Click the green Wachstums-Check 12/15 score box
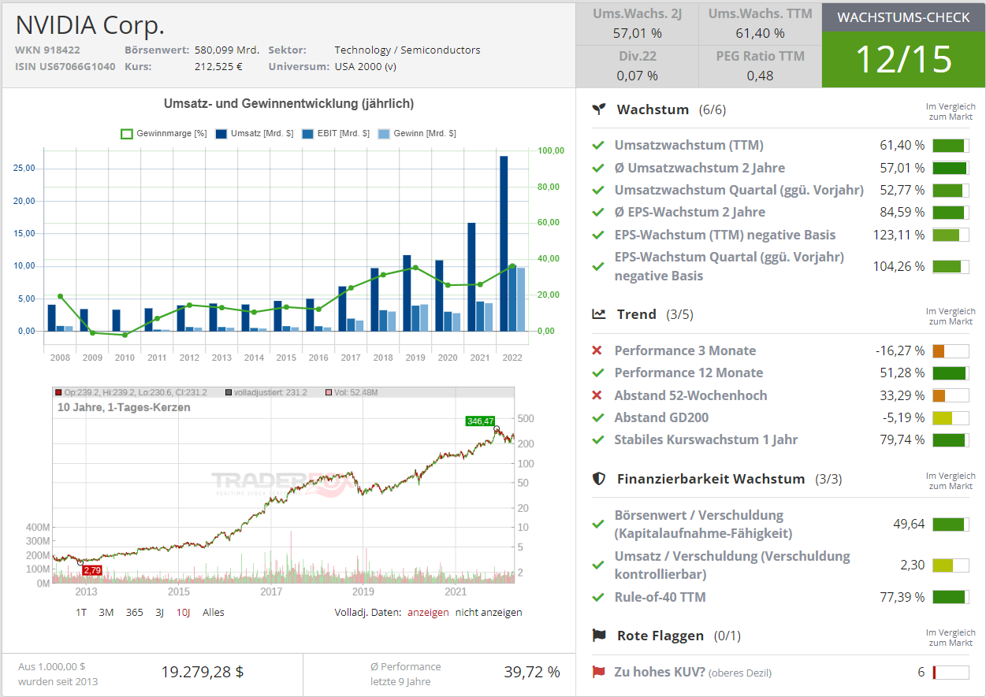Image resolution: width=986 pixels, height=697 pixels. click(903, 59)
